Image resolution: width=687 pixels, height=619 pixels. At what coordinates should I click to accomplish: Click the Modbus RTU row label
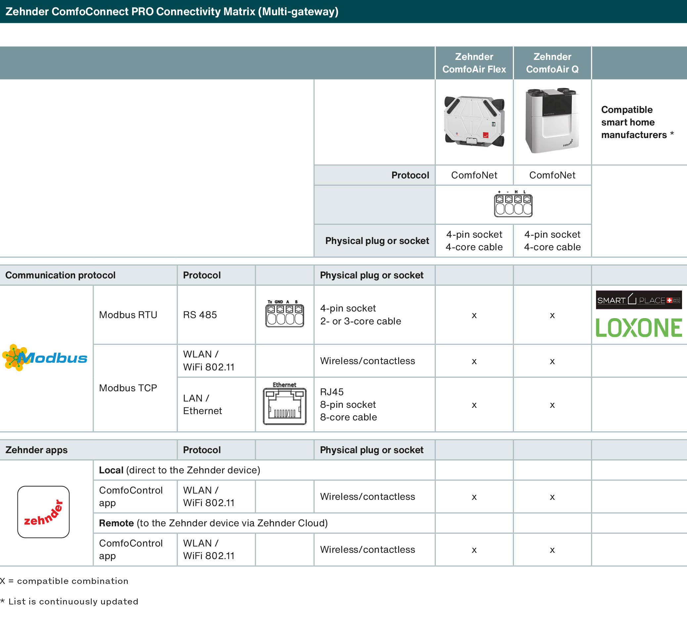pyautogui.click(x=128, y=315)
